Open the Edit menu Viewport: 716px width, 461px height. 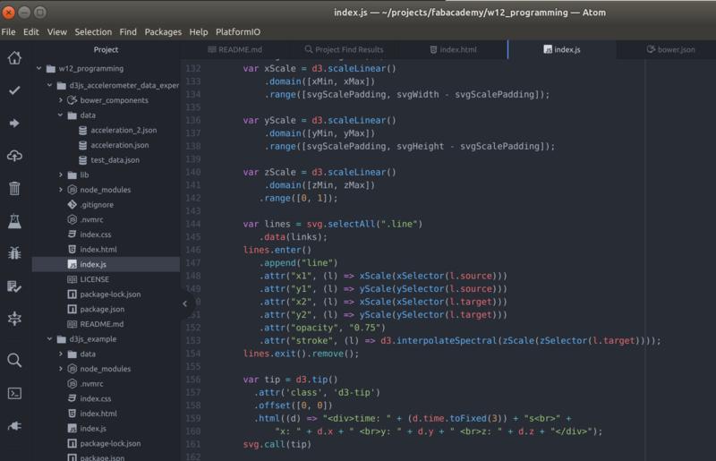pyautogui.click(x=31, y=32)
